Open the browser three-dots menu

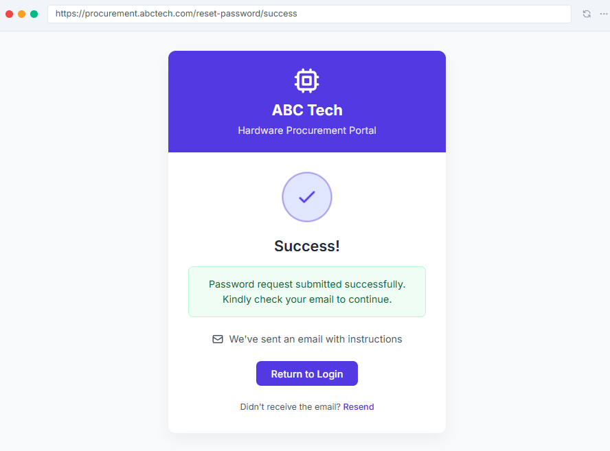(603, 14)
